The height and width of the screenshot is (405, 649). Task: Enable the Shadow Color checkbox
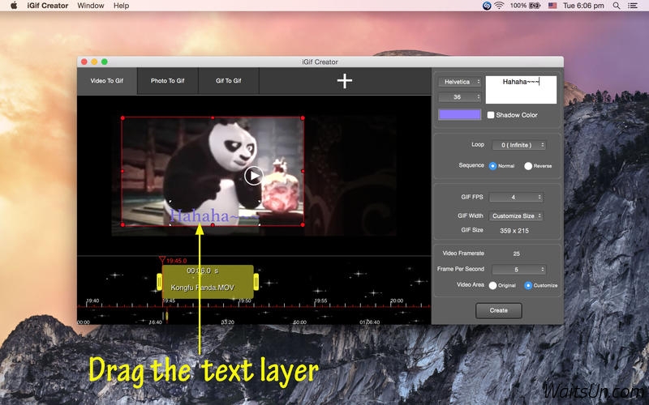click(x=491, y=115)
